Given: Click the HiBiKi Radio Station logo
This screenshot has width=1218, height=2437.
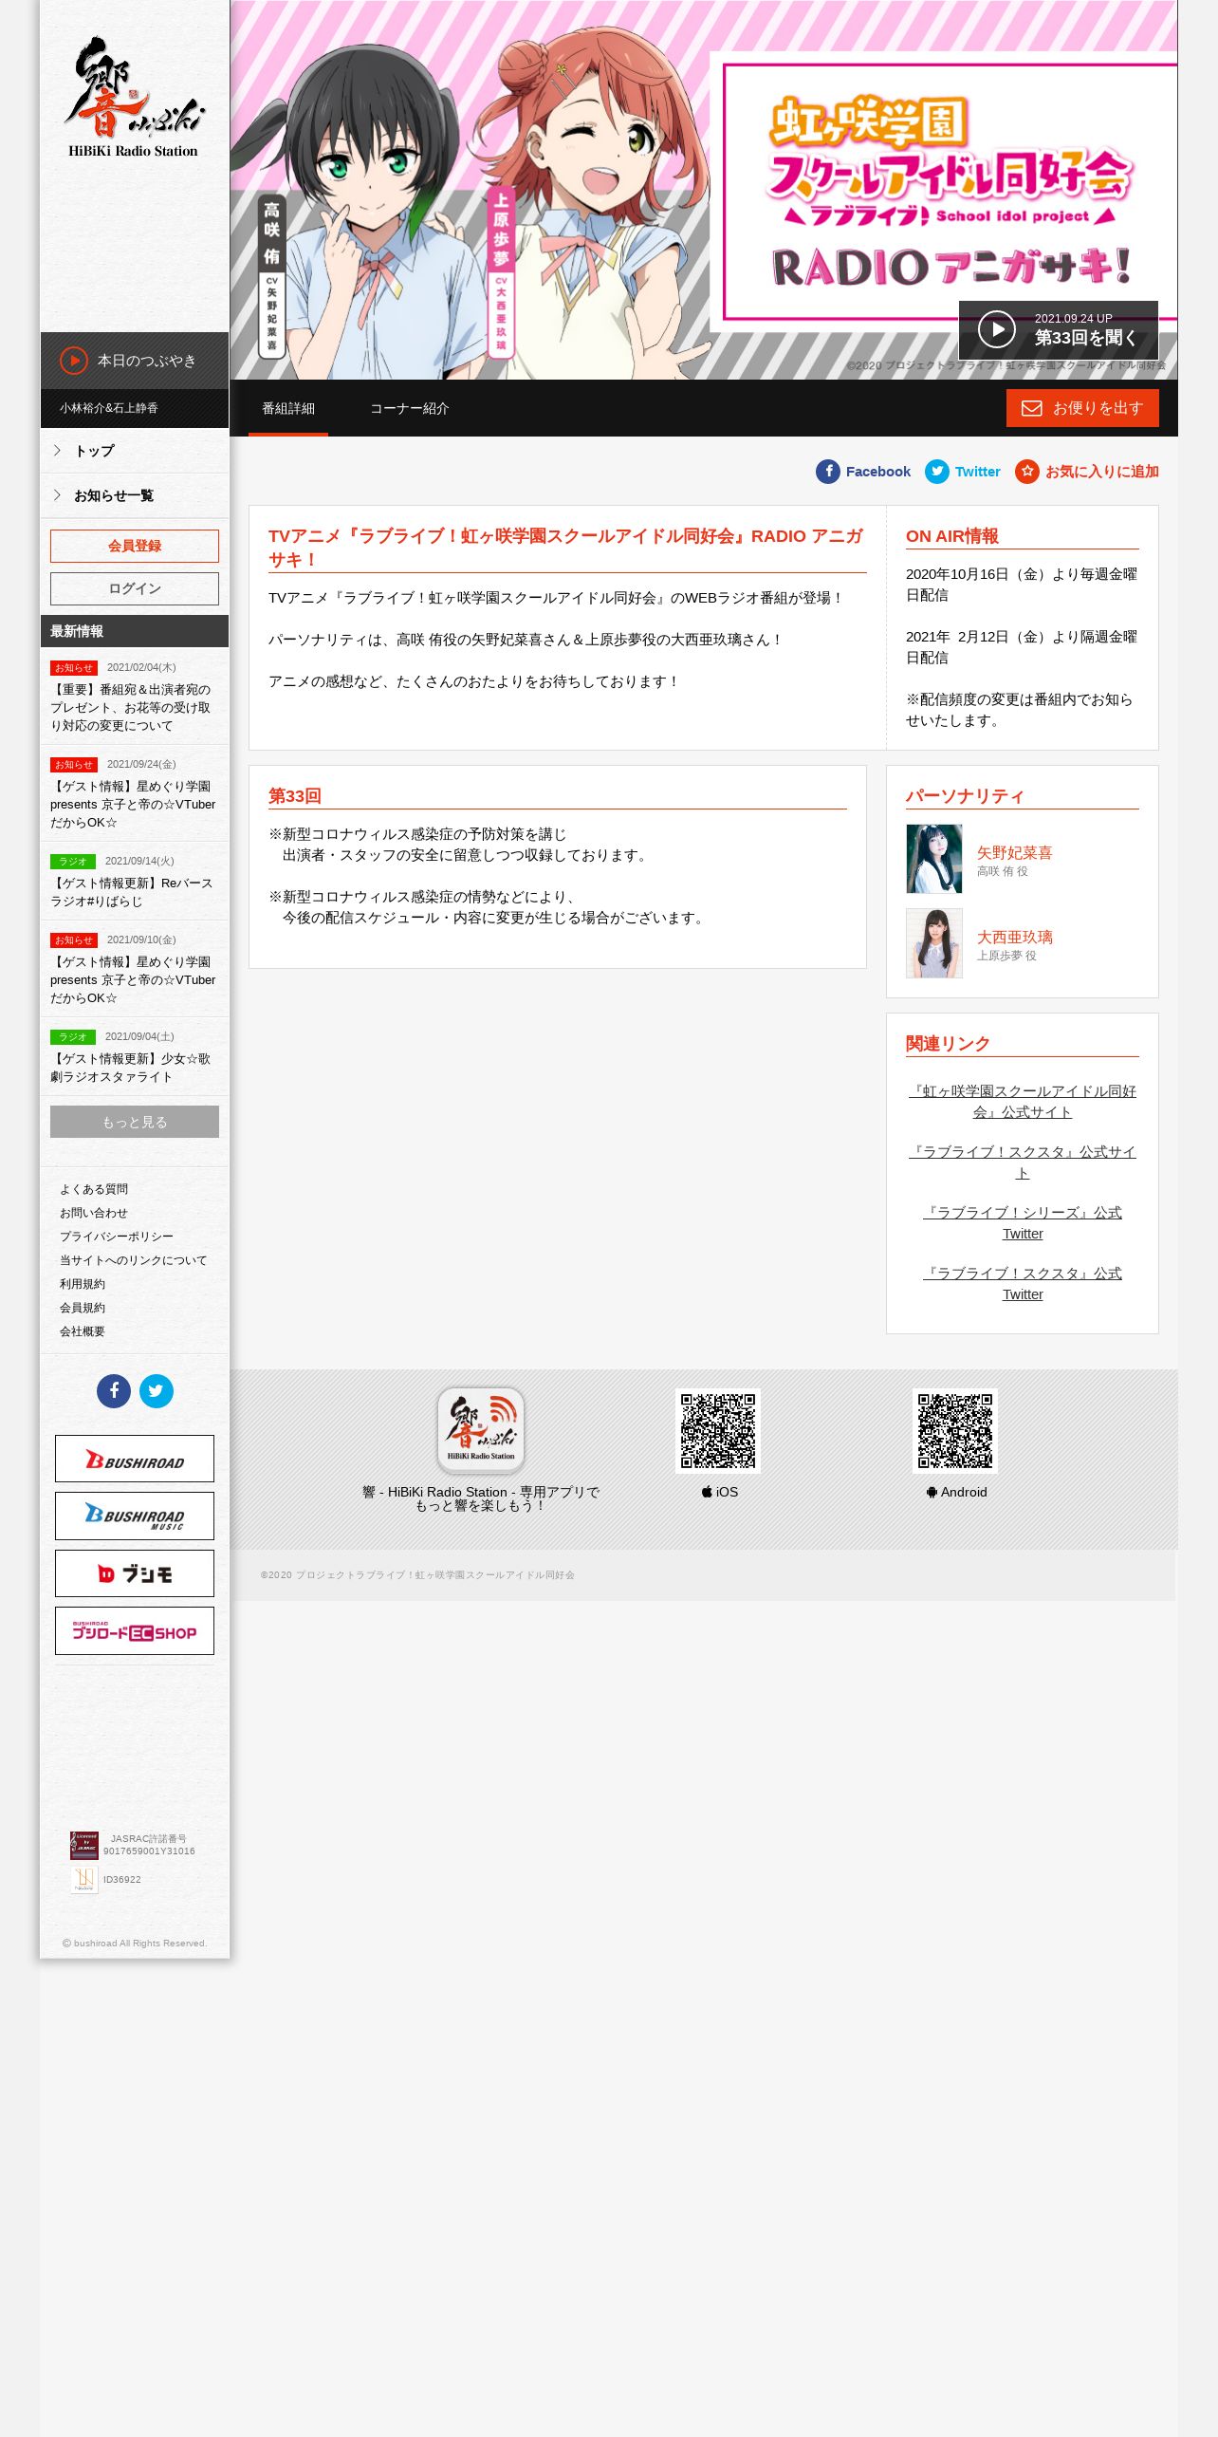Looking at the screenshot, I should point(134,97).
